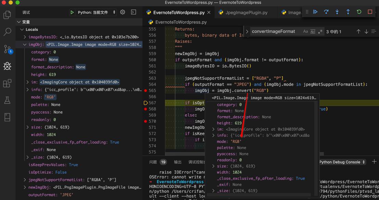
Task: Collapse the 变量 variables section
Action: 19,22
